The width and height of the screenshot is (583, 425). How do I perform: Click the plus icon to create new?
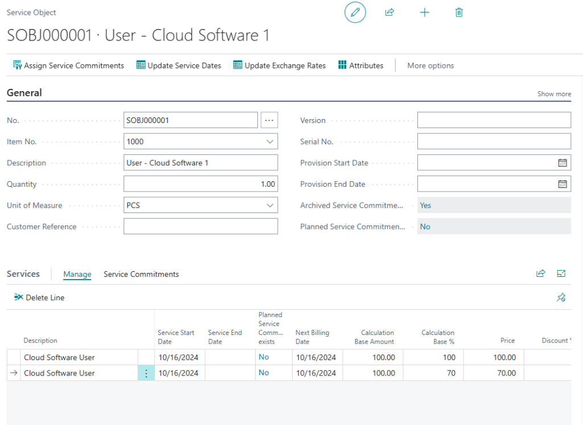coord(424,13)
